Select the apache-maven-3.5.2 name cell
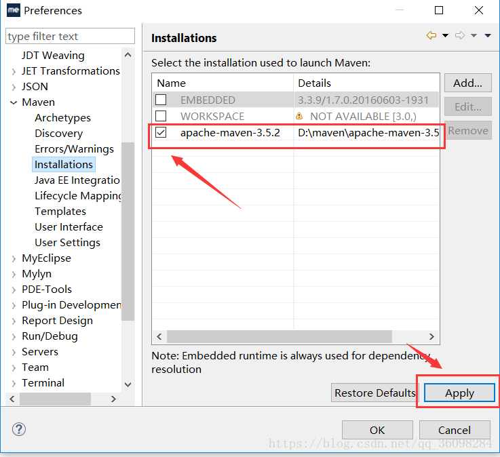 [230, 132]
